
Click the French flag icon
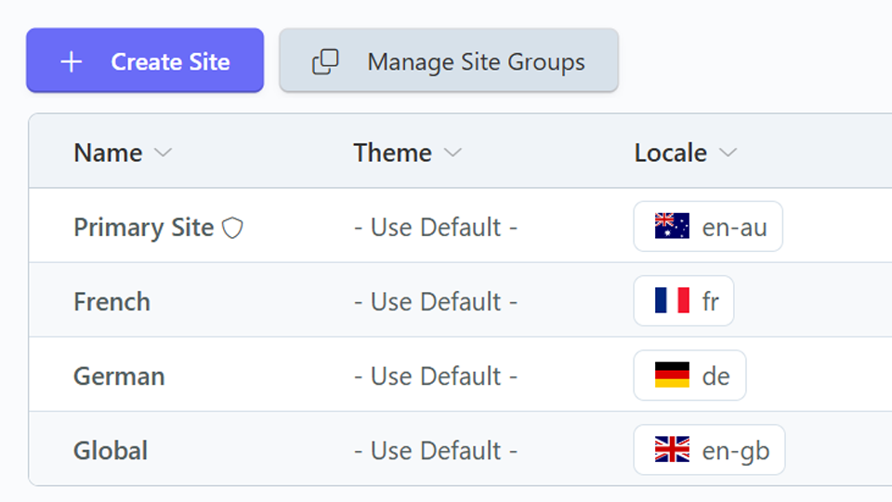(x=672, y=300)
